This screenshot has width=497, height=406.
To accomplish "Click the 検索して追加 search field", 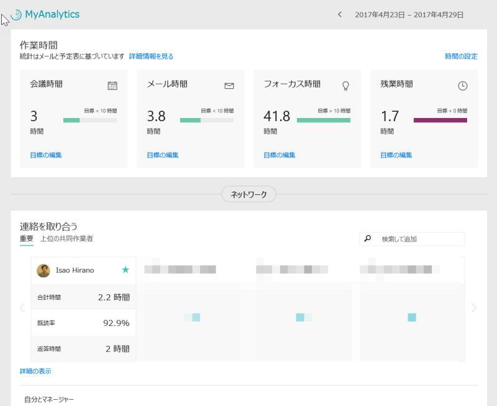I will click(412, 239).
